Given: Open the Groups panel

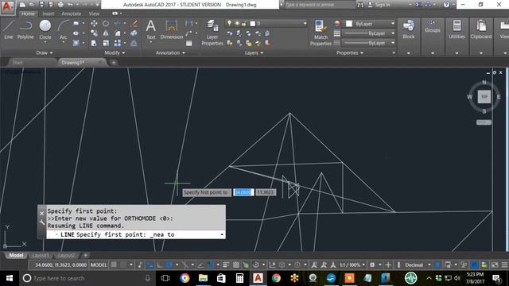Looking at the screenshot, I should click(433, 26).
